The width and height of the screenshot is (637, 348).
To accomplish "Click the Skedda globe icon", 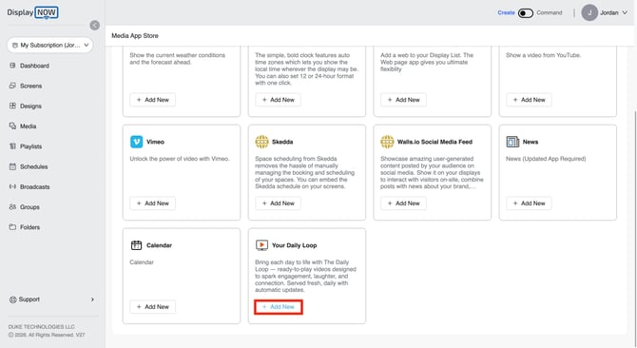I will tap(261, 142).
